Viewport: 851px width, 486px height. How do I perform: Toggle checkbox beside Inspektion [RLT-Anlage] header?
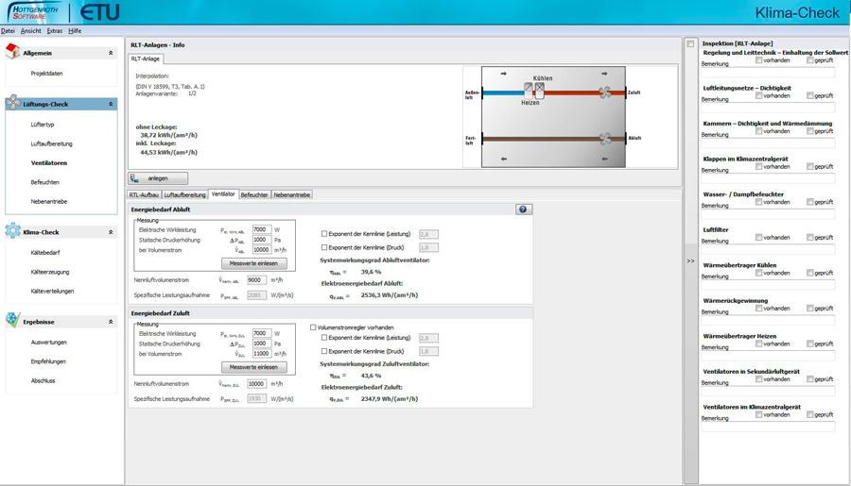click(690, 44)
